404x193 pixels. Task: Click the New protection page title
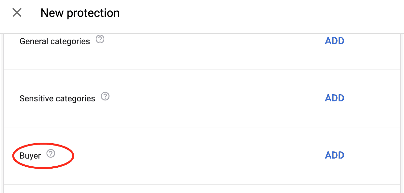click(x=80, y=13)
